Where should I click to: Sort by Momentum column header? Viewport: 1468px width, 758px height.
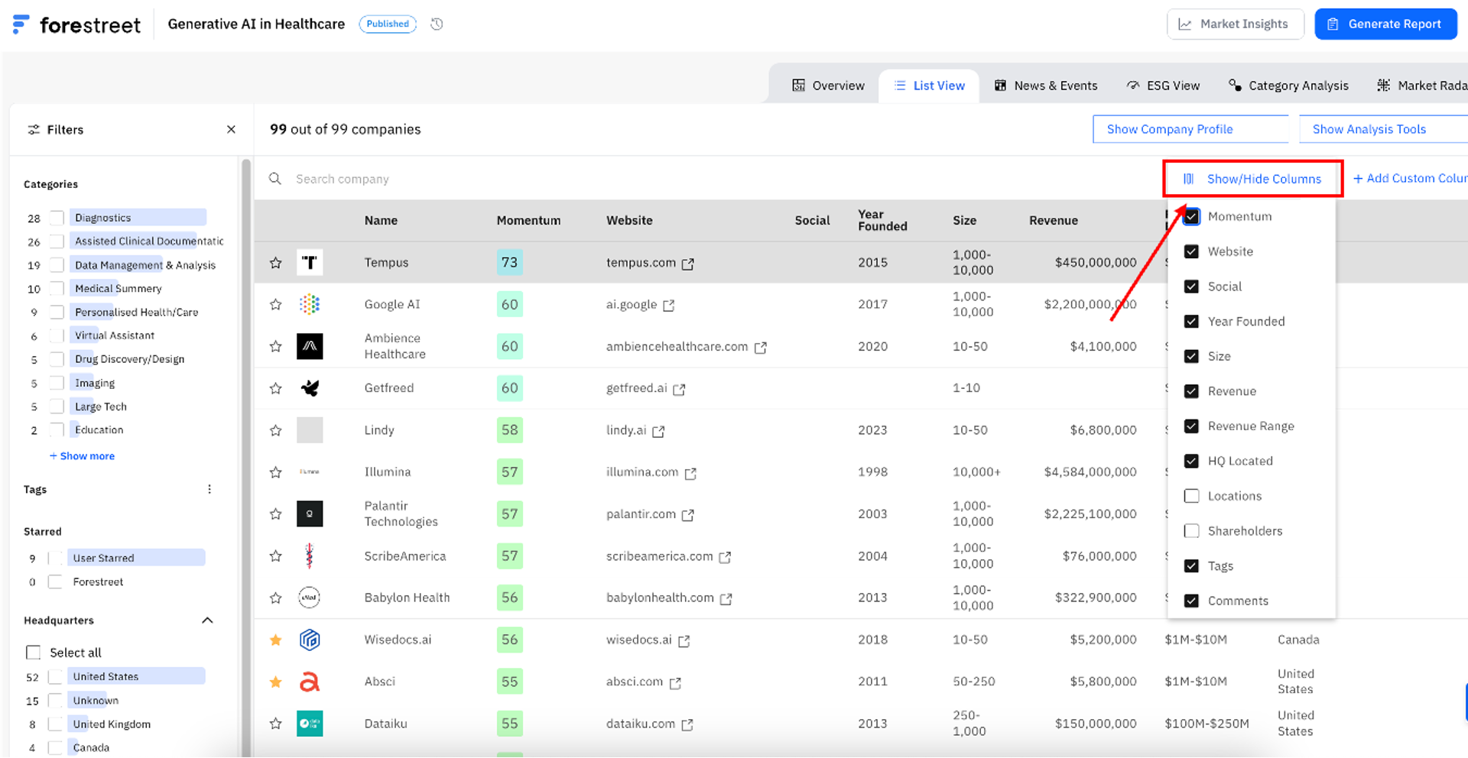pyautogui.click(x=528, y=221)
